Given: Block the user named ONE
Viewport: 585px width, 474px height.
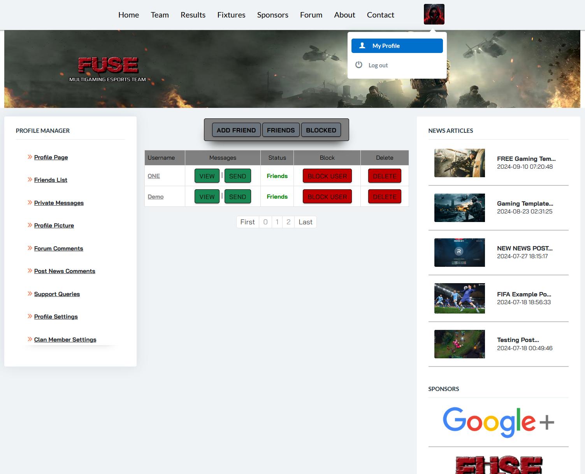Looking at the screenshot, I should 327,176.
